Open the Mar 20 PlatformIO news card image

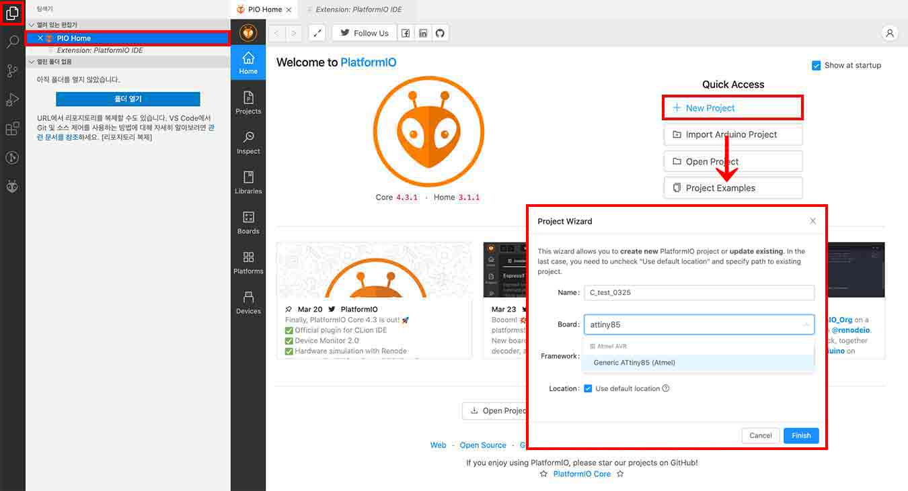(x=374, y=270)
